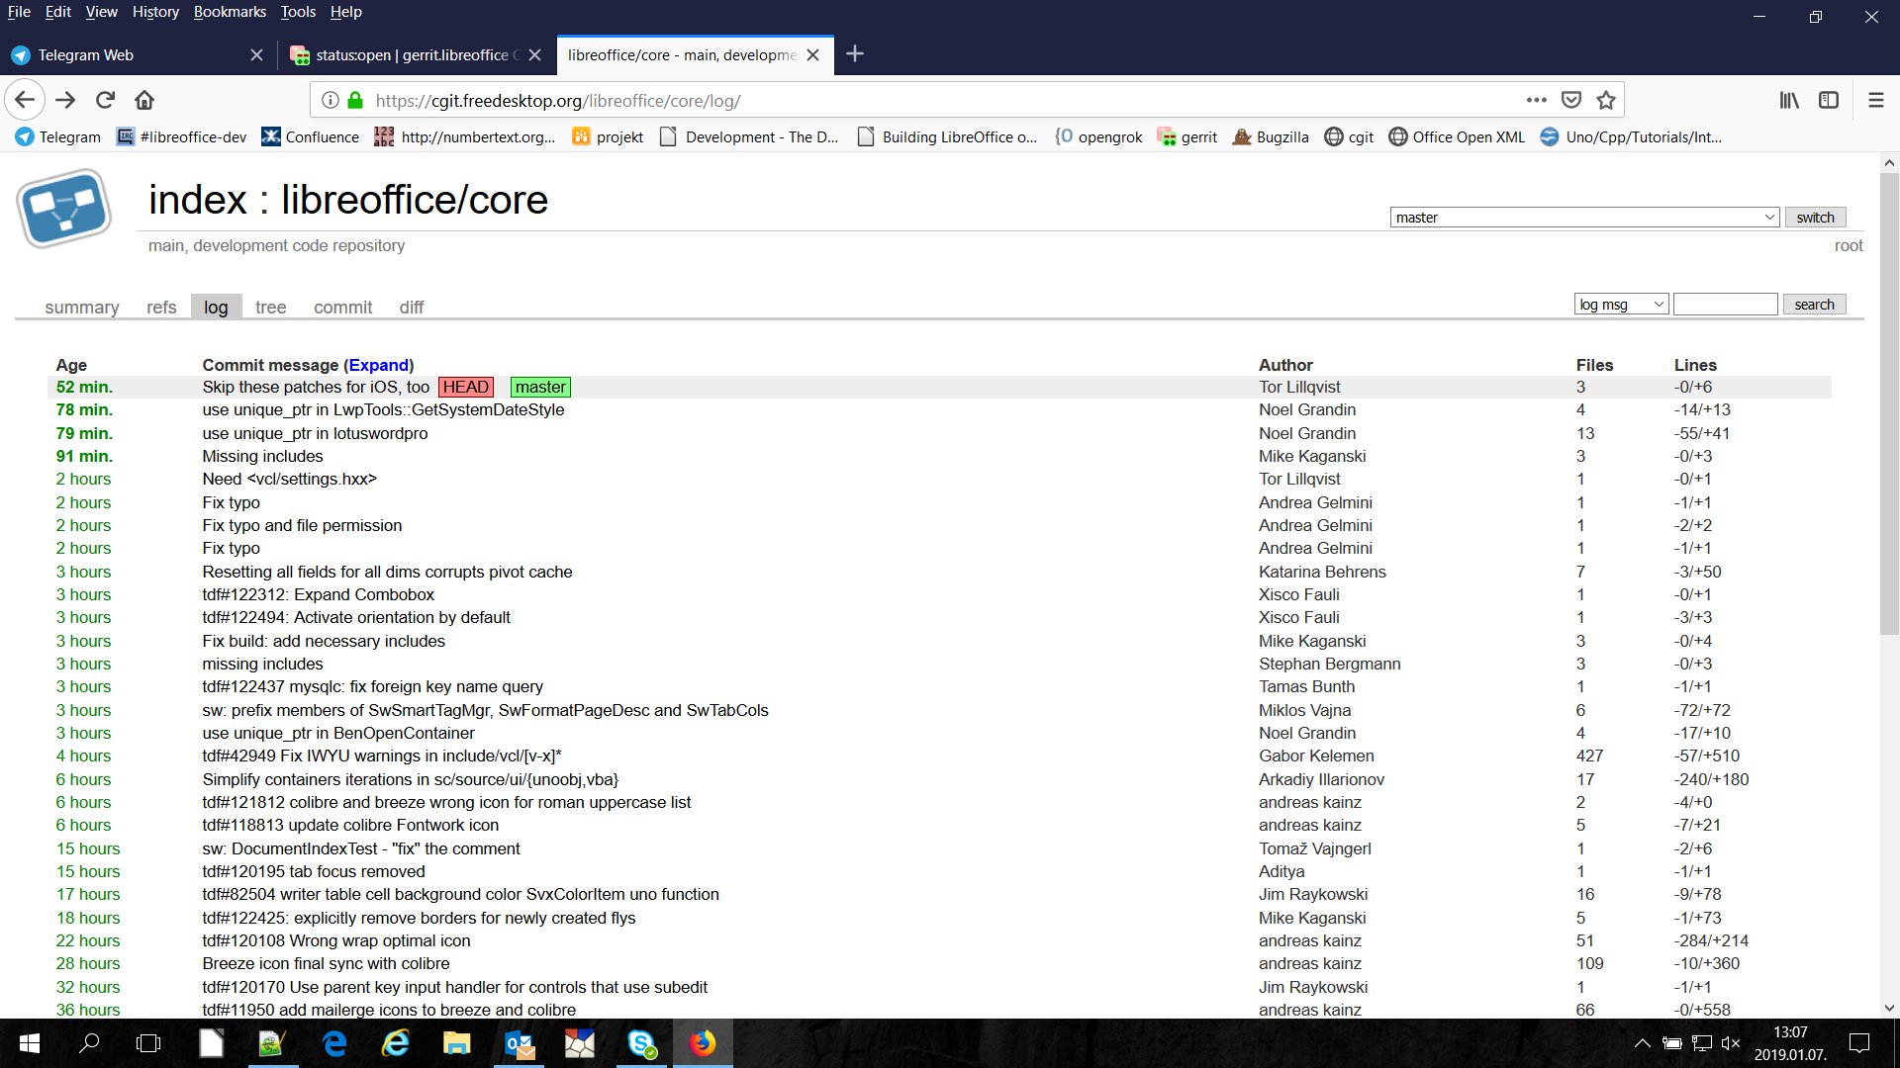Click the search text input field
Image resolution: width=1900 pixels, height=1068 pixels.
click(1725, 305)
